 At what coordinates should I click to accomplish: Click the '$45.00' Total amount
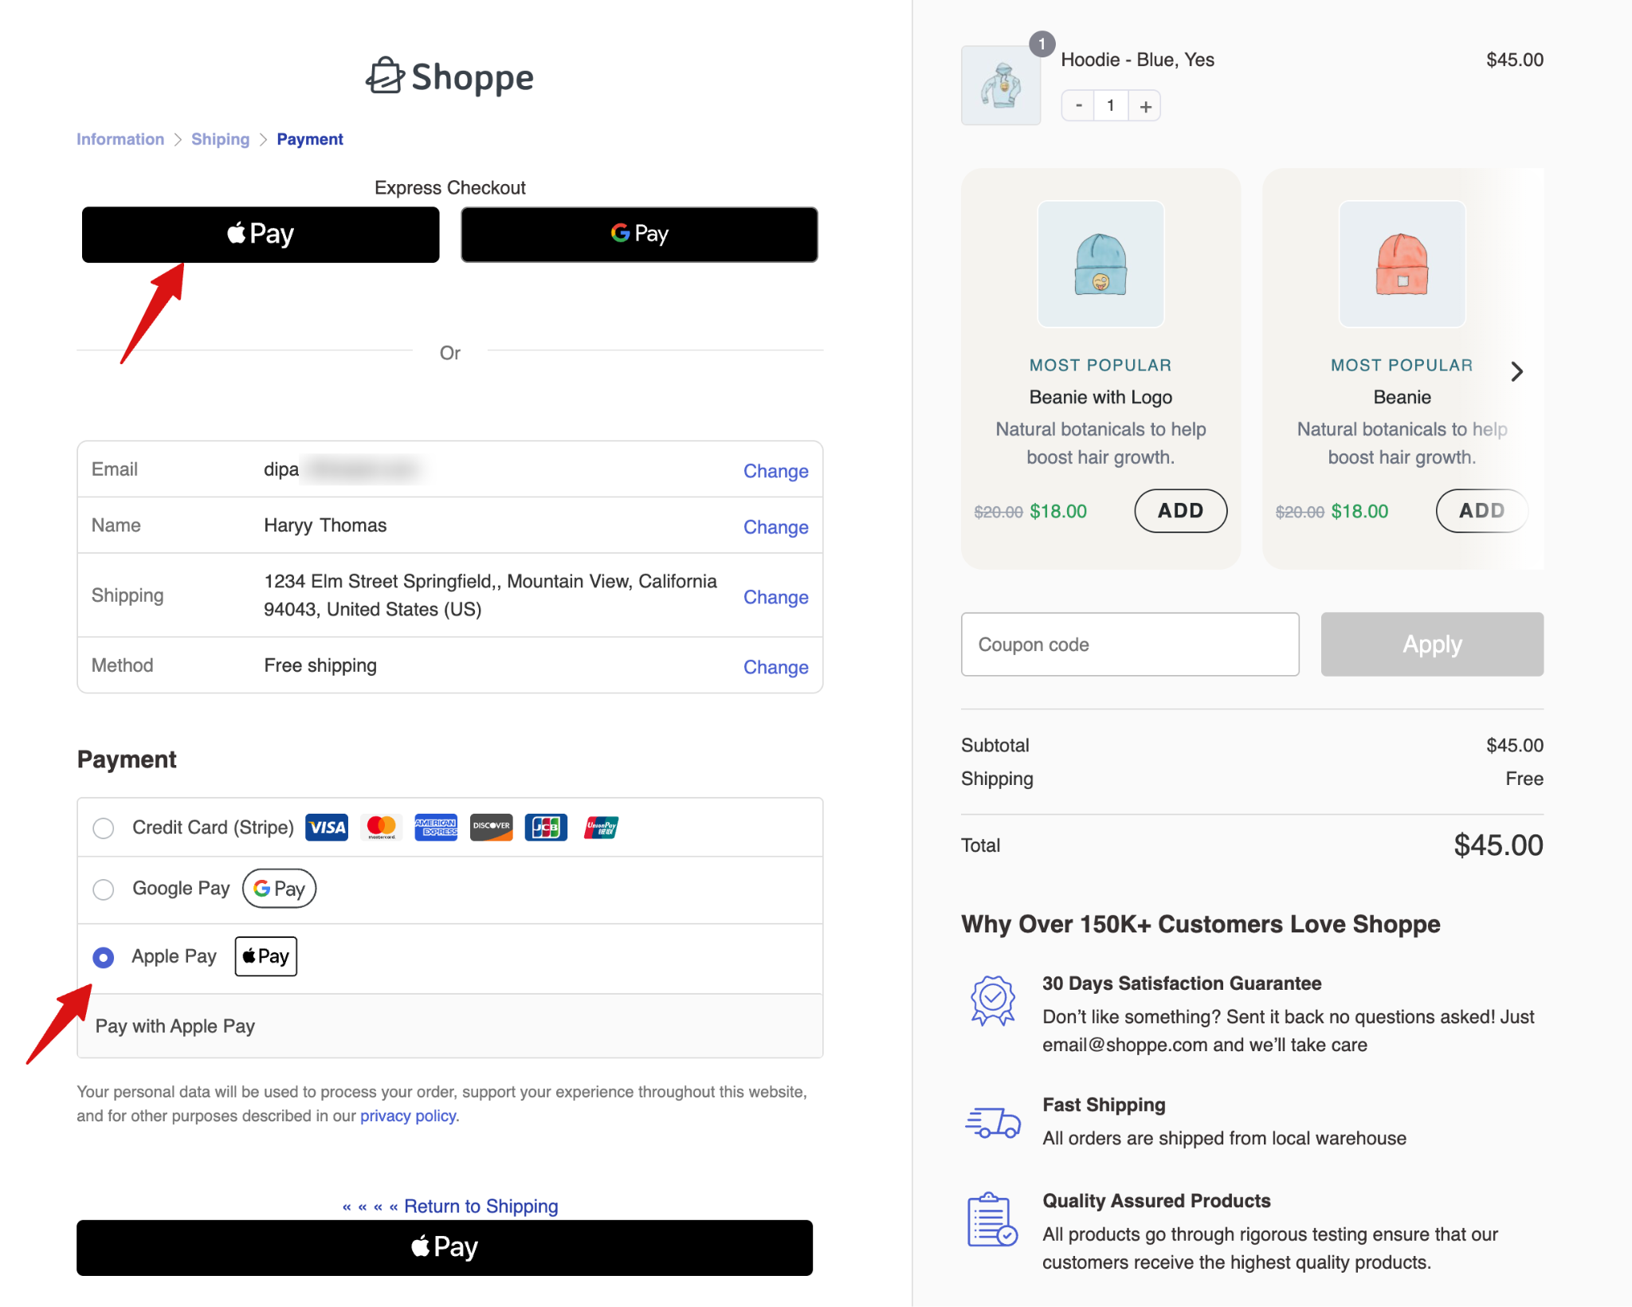1498,846
